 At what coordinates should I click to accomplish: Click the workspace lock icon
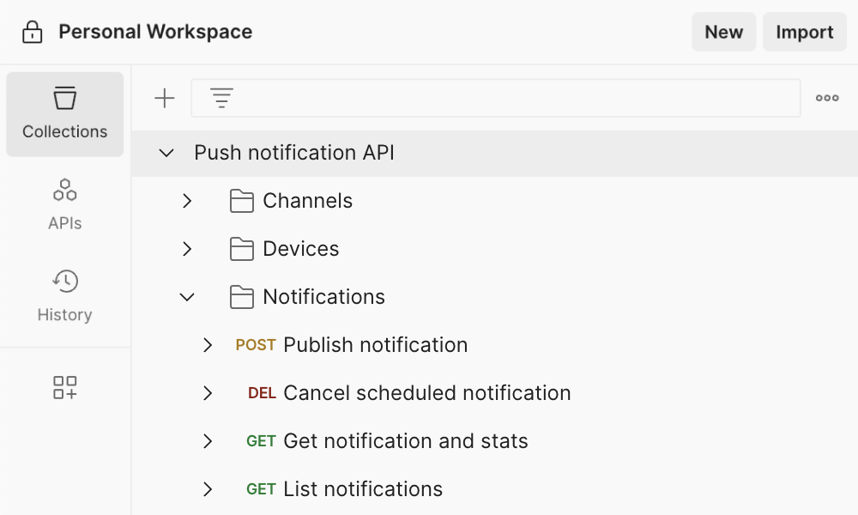tap(32, 33)
